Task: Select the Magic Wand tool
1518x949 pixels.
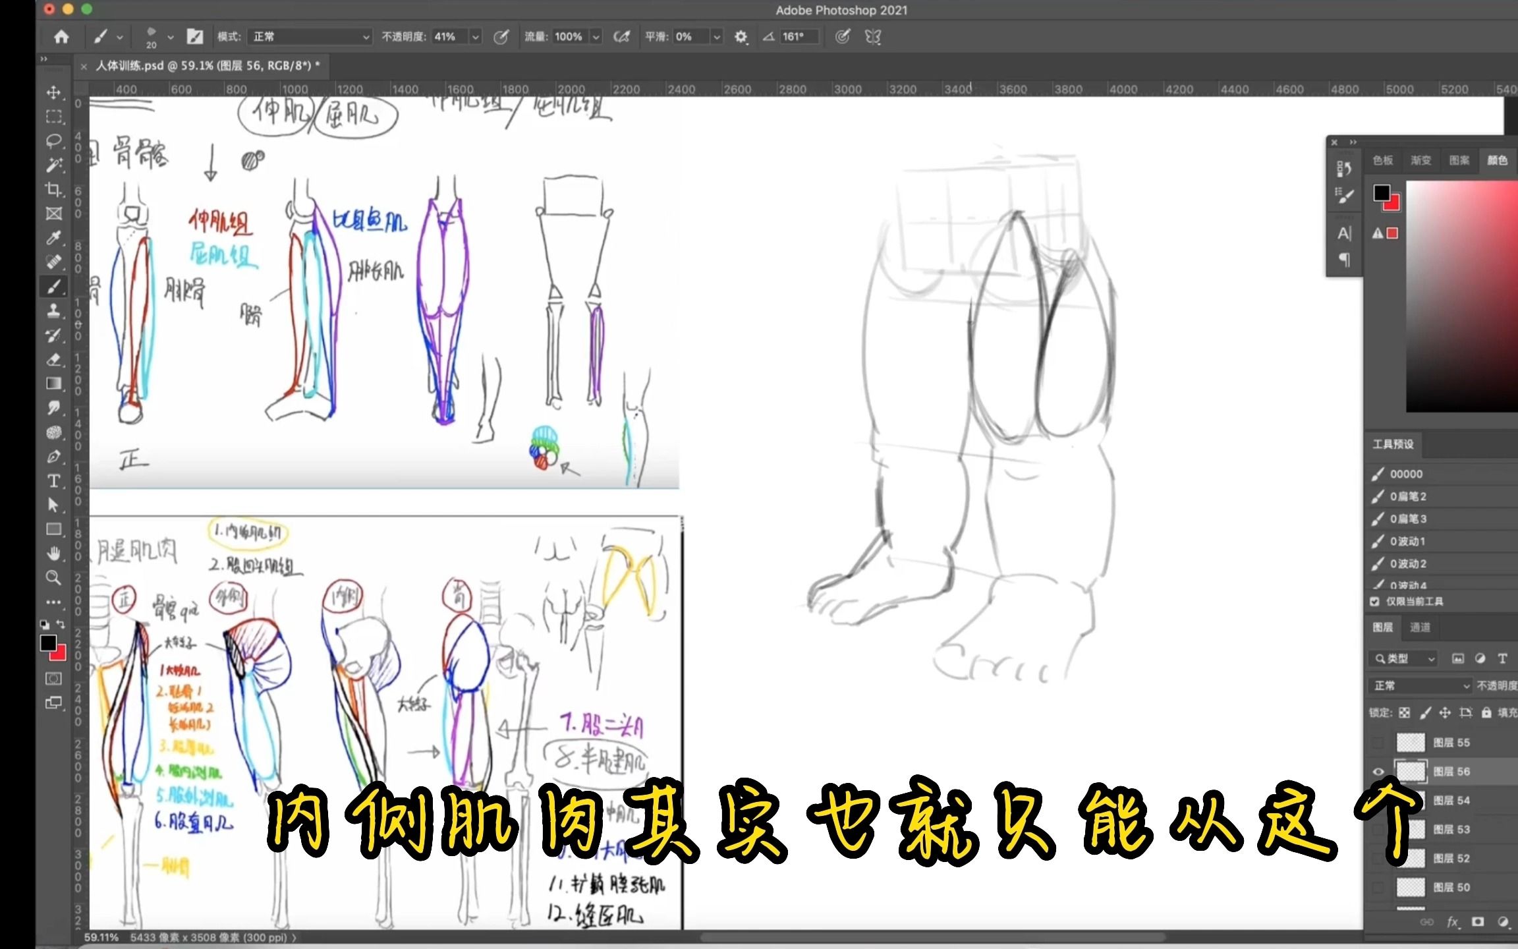Action: point(54,165)
